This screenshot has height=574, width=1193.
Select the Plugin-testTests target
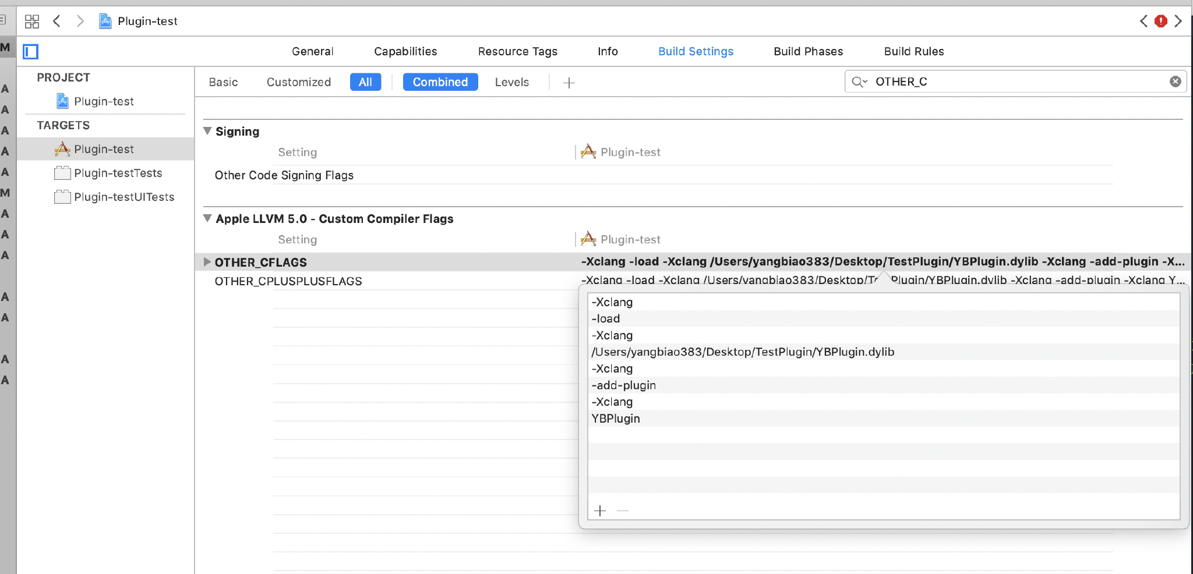(118, 173)
